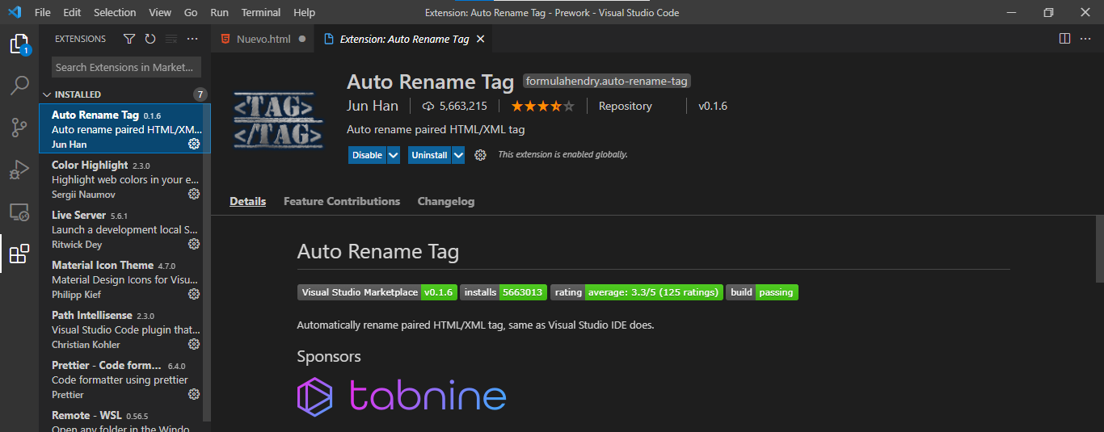Split the editor to the right
Viewport: 1104px width, 432px height.
pyautogui.click(x=1064, y=39)
